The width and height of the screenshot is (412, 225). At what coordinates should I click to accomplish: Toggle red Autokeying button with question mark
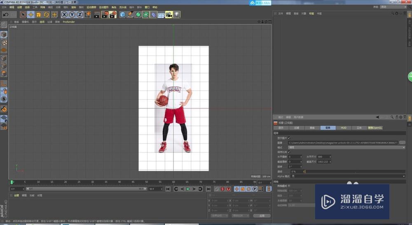[x=228, y=189]
